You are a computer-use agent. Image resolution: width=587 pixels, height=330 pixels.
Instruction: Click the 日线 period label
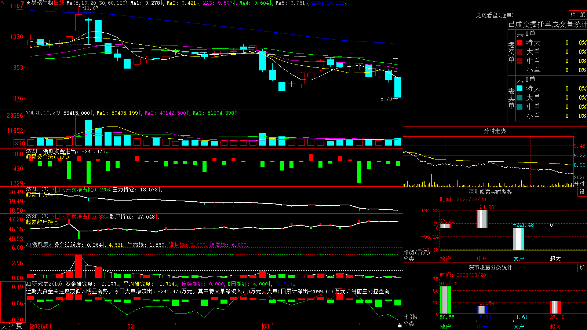59,3
